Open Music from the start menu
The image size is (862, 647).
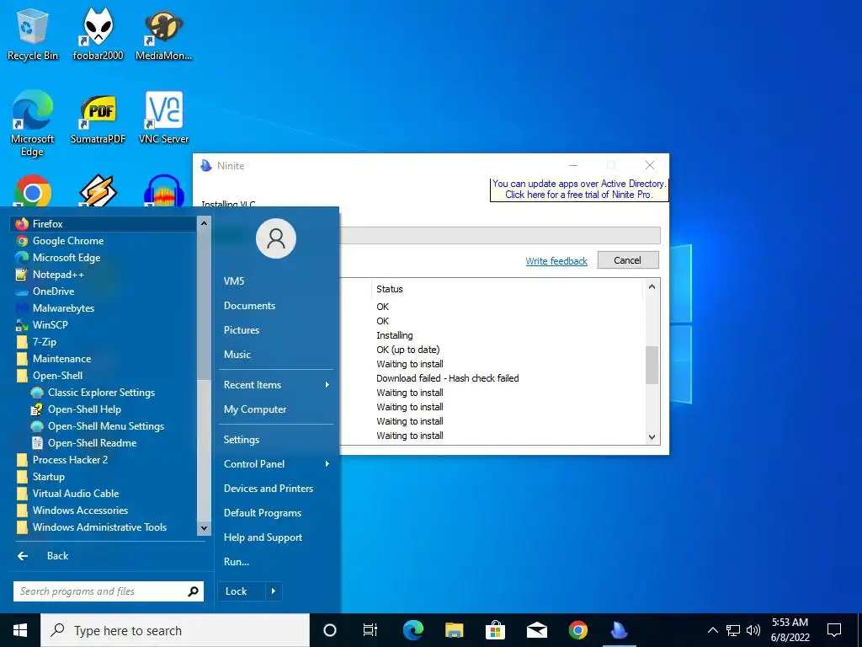point(276,355)
